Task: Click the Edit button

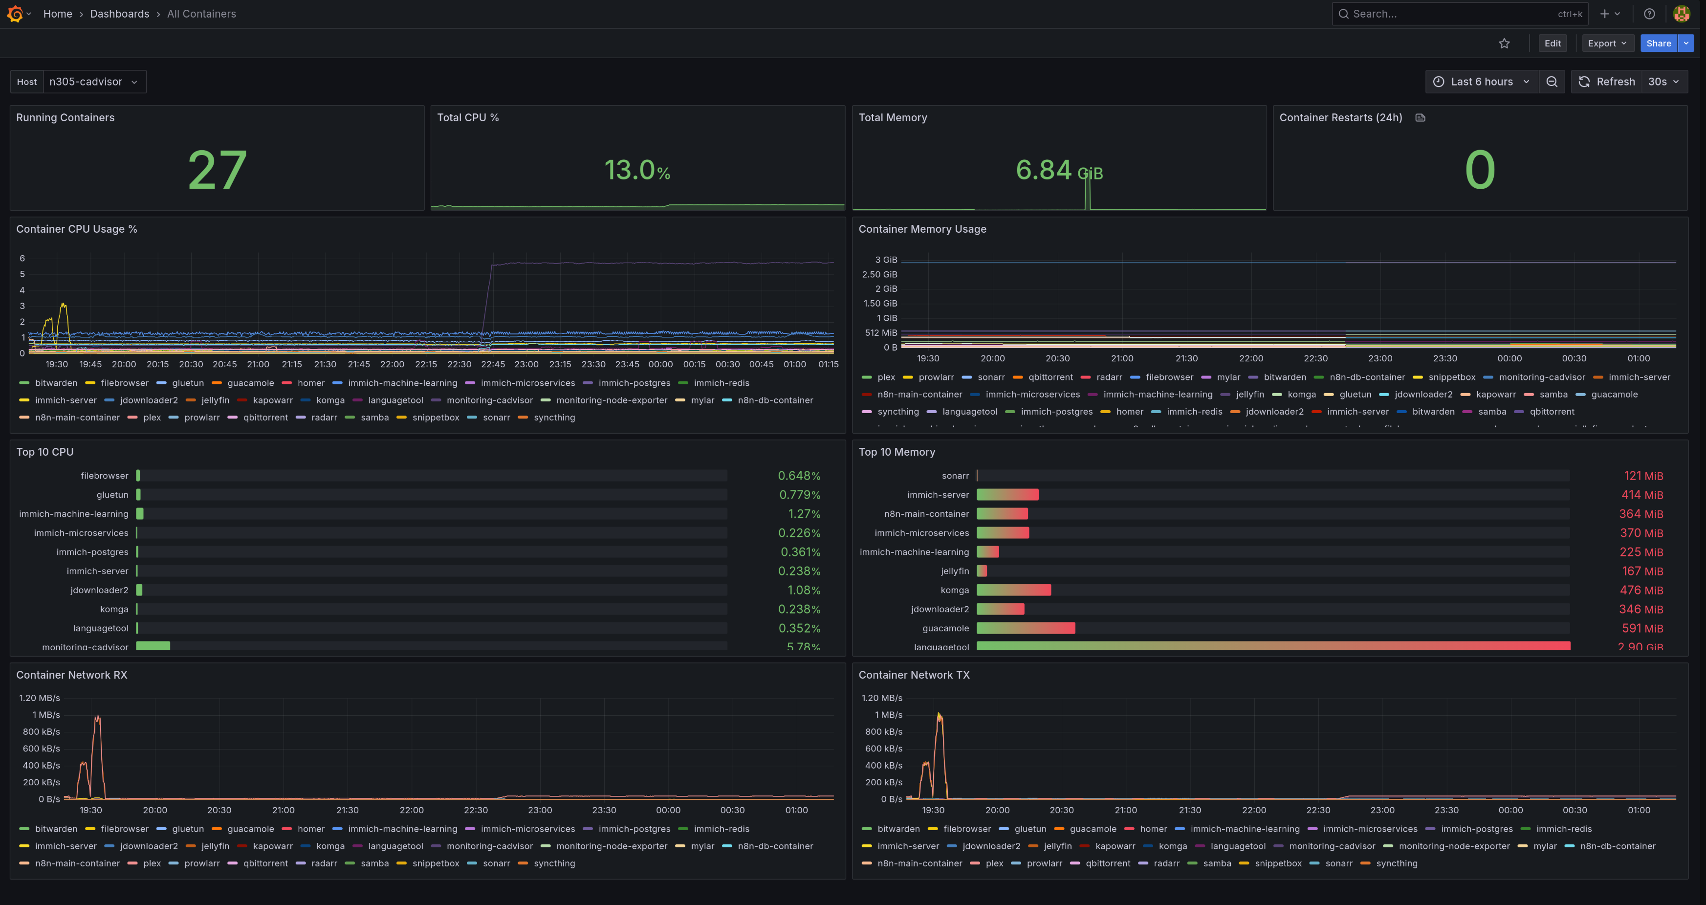Action: coord(1553,43)
